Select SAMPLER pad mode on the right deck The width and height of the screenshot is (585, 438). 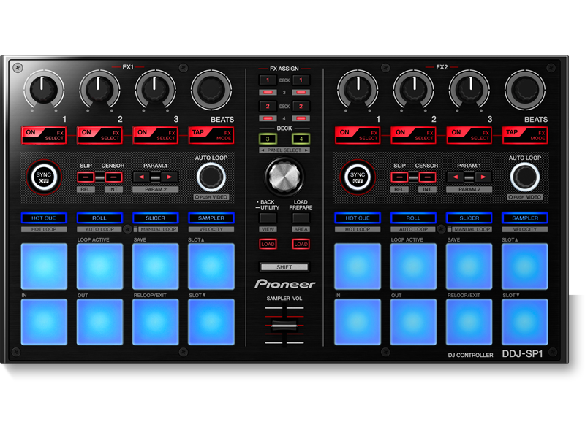coord(525,218)
